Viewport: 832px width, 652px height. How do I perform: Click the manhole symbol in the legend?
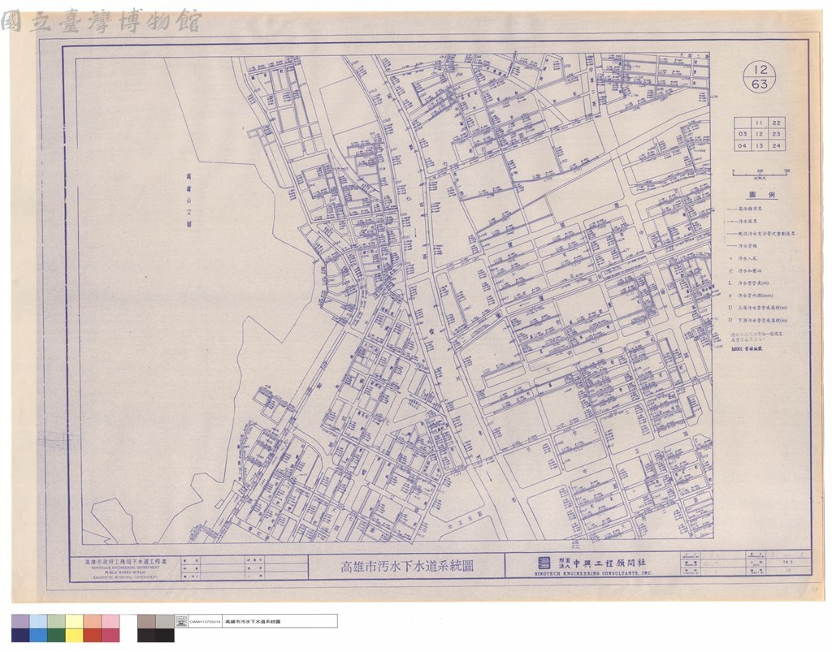[x=730, y=259]
